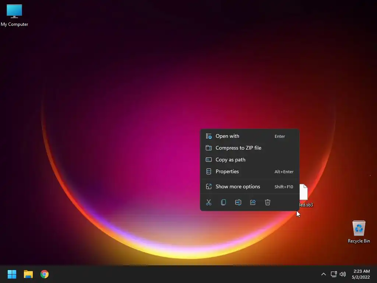This screenshot has width=377, height=283.
Task: Open the Windows Start menu
Action: pyautogui.click(x=12, y=274)
